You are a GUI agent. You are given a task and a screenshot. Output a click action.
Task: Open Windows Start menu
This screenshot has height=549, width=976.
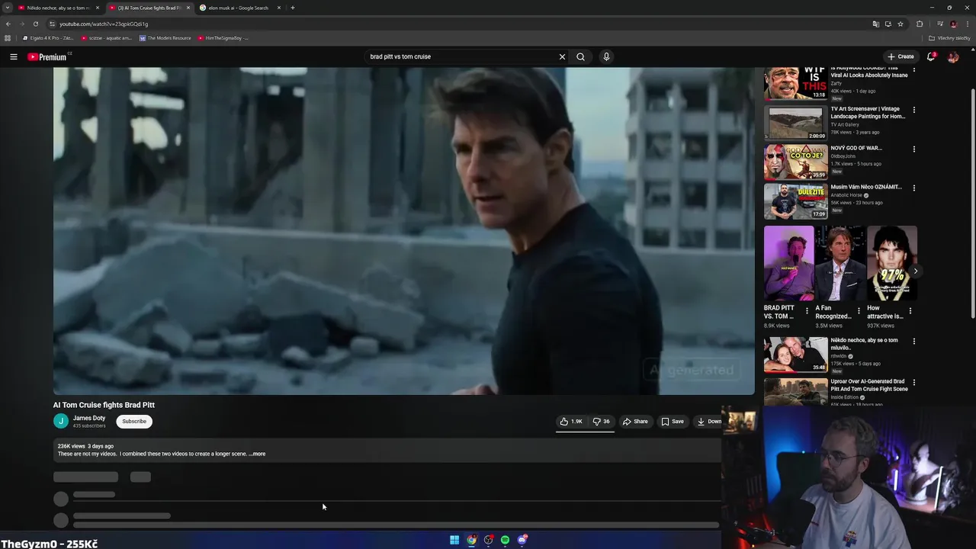coord(454,540)
